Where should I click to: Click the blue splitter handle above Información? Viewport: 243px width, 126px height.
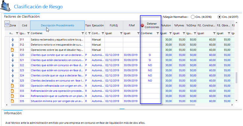(122, 109)
